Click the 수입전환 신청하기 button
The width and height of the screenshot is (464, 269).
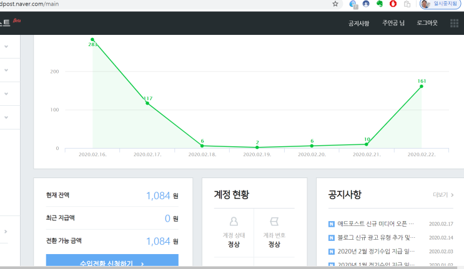click(x=112, y=260)
